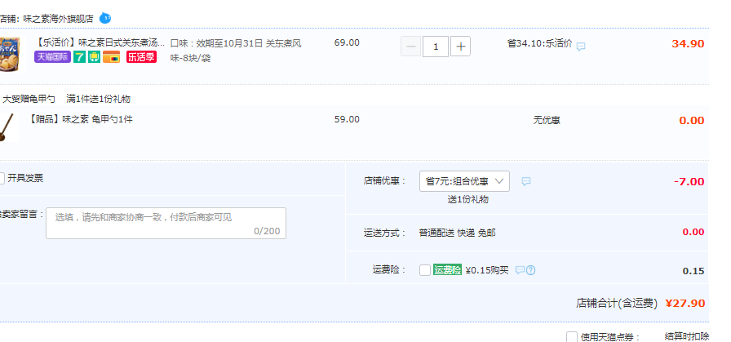Click the ¥27.90 shop total amount
The image size is (731, 342).
[684, 304]
